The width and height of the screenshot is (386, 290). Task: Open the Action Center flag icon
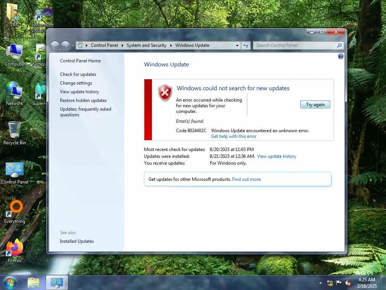coord(339,283)
